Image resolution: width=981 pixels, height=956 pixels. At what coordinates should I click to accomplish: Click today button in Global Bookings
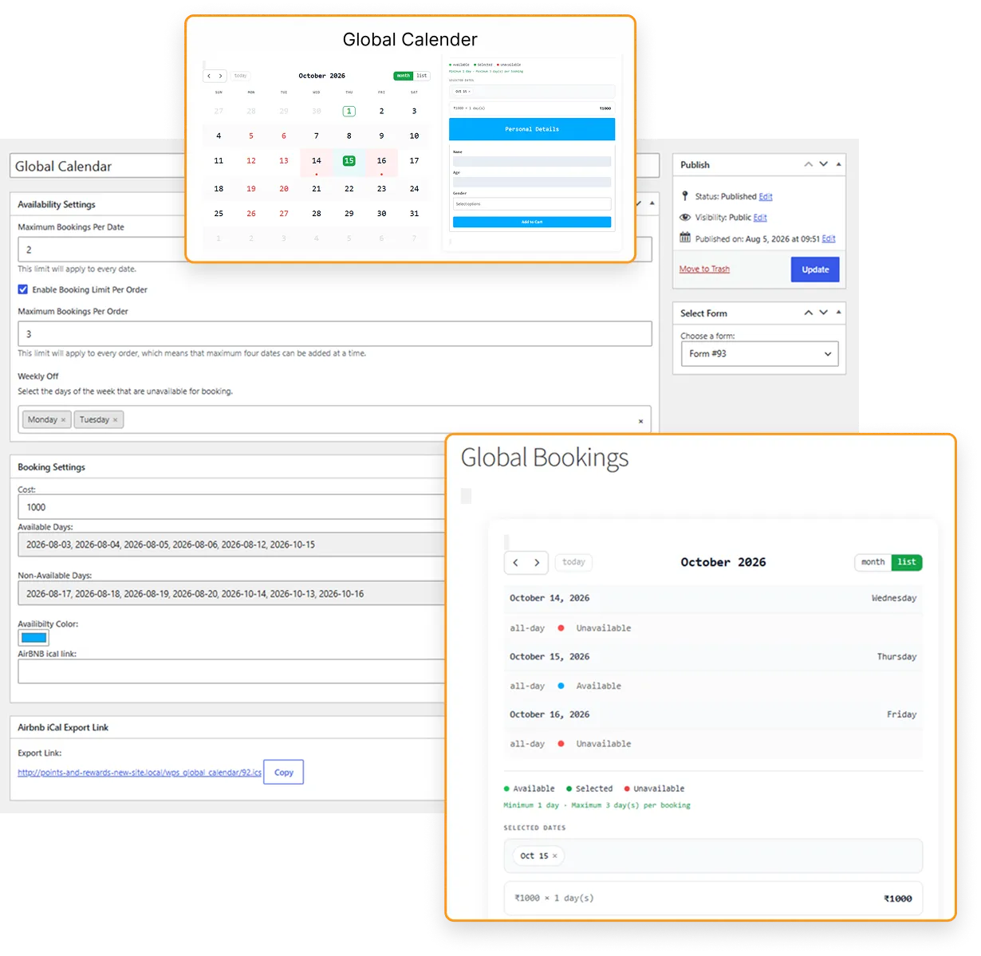point(573,562)
